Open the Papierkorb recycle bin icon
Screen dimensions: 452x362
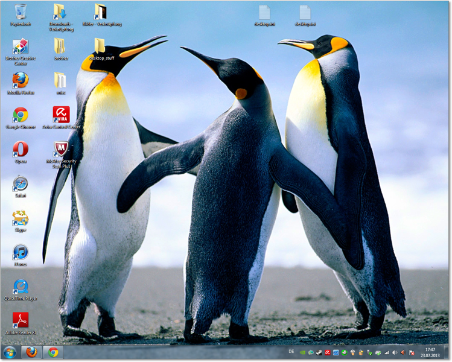(x=21, y=12)
